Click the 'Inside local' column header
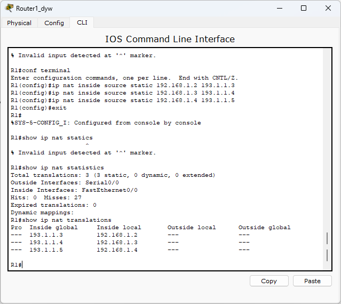Viewport: 341px width, 304px height. coord(119,228)
